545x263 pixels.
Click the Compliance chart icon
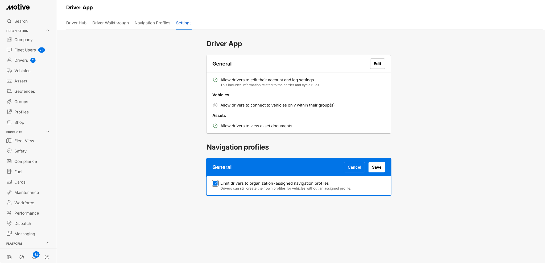click(9, 162)
